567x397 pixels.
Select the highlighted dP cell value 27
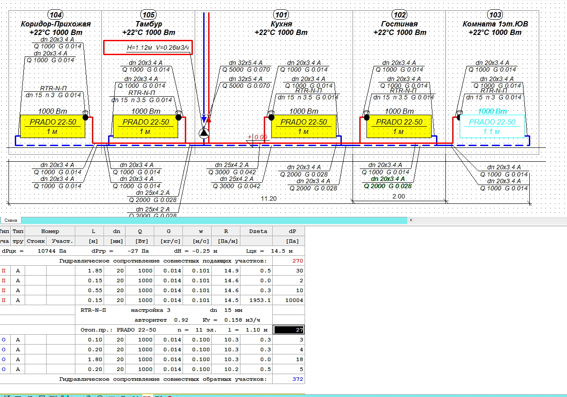coord(289,330)
